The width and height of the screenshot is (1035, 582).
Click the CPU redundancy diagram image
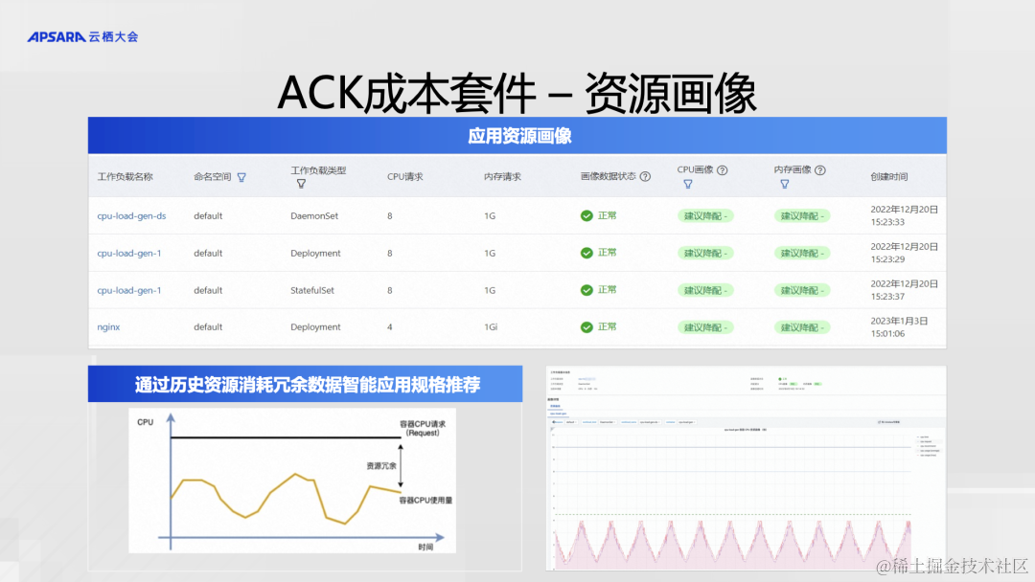point(291,481)
